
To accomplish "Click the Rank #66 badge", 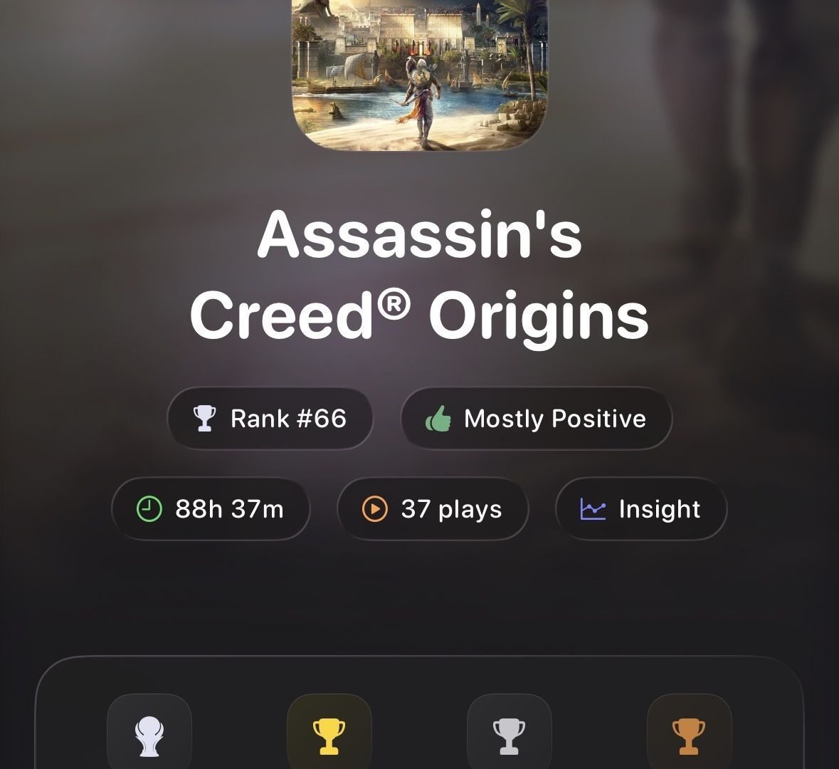I will click(270, 418).
